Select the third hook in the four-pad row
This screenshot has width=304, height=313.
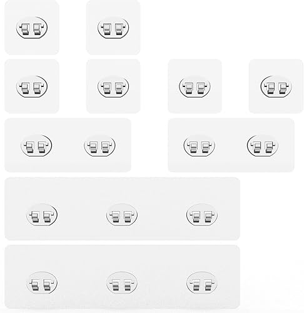click(195, 86)
